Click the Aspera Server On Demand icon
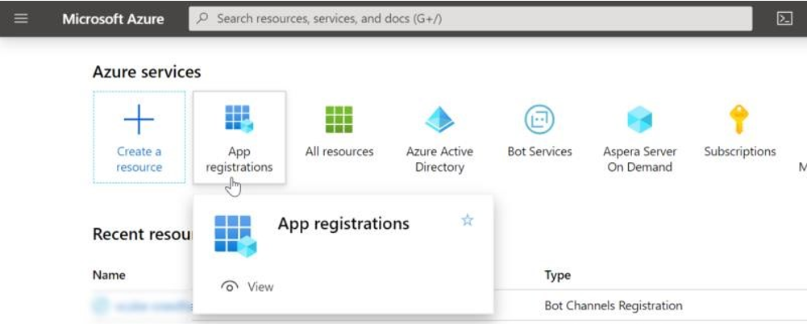This screenshot has height=324, width=807. (x=640, y=119)
